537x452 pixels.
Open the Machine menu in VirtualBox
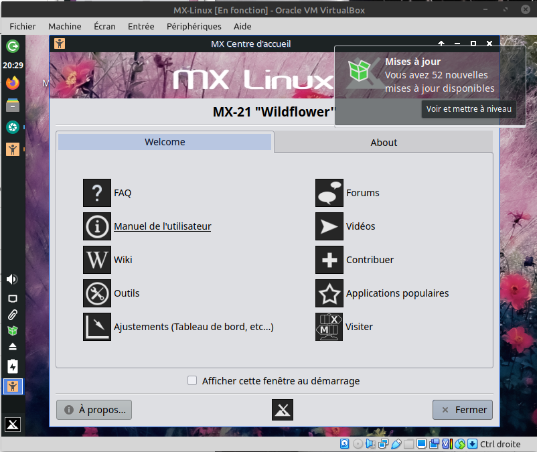click(x=65, y=26)
